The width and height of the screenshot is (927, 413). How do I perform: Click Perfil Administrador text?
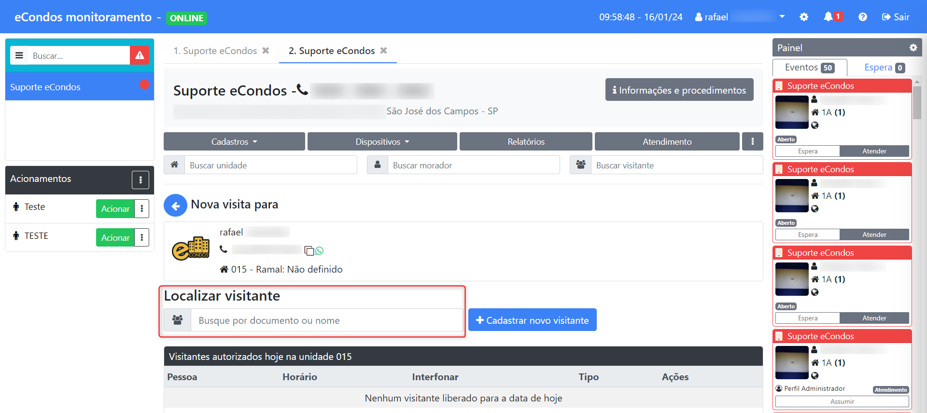tap(815, 388)
